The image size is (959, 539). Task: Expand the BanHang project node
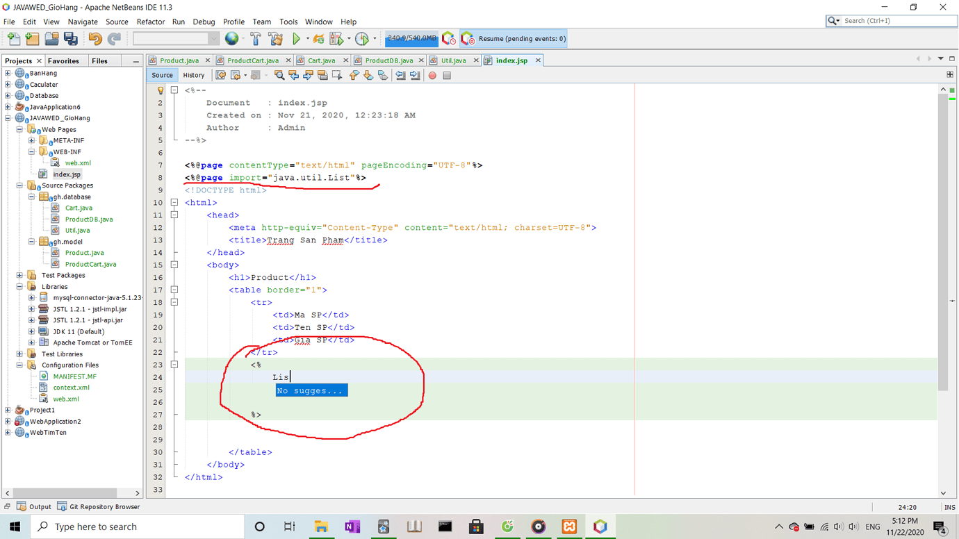click(8, 73)
